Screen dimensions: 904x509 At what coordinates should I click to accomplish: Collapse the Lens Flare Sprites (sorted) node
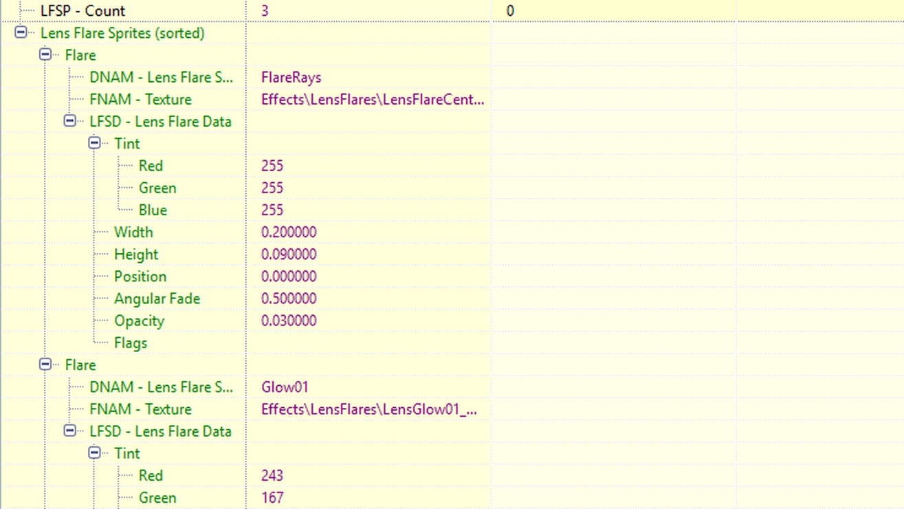pos(21,32)
